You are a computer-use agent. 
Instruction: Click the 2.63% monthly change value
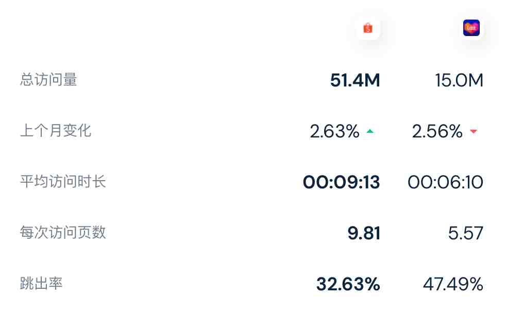pos(334,131)
